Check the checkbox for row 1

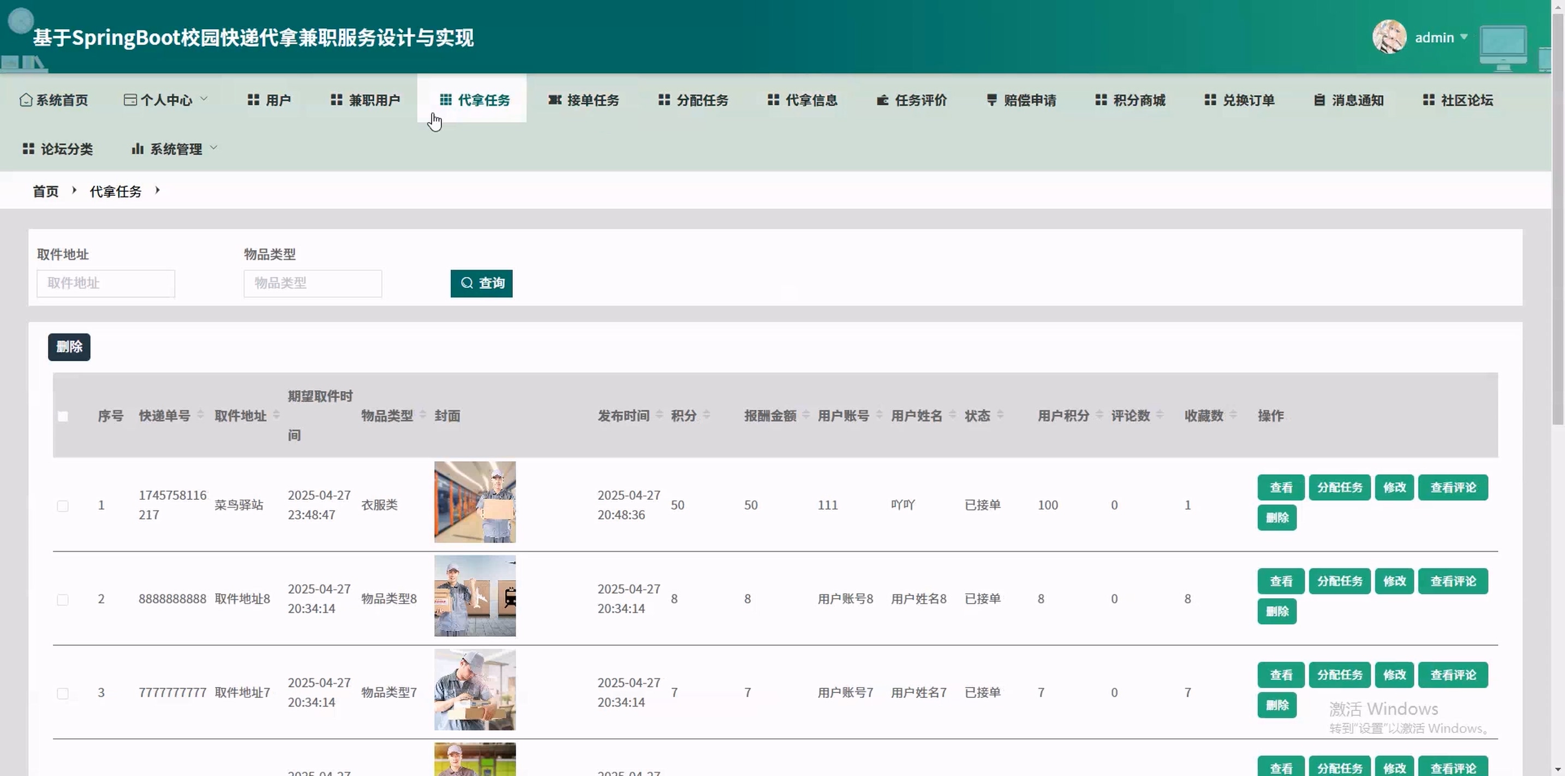point(63,505)
